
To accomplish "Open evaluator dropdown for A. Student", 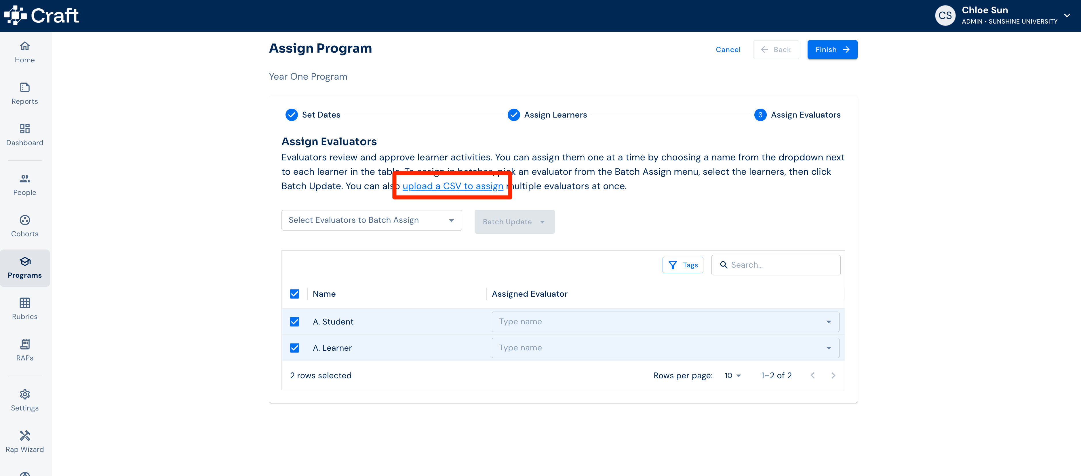I will click(666, 322).
